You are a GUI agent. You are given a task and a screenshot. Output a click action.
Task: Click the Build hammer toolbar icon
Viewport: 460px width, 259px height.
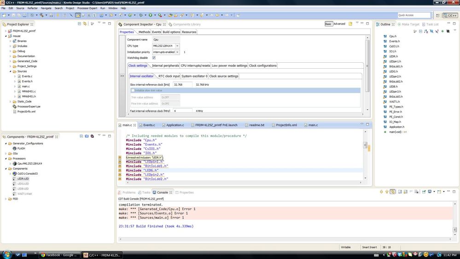coord(41,15)
